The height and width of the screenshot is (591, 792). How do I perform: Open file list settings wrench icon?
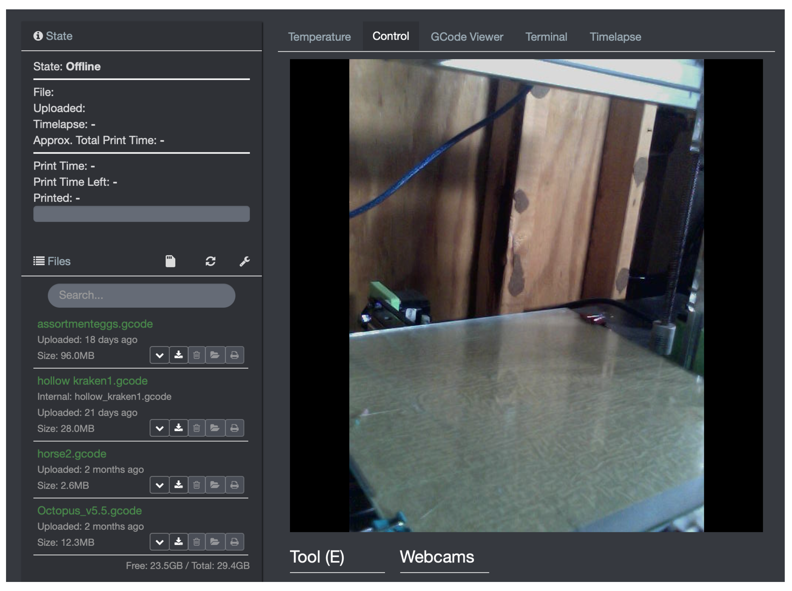pyautogui.click(x=244, y=261)
